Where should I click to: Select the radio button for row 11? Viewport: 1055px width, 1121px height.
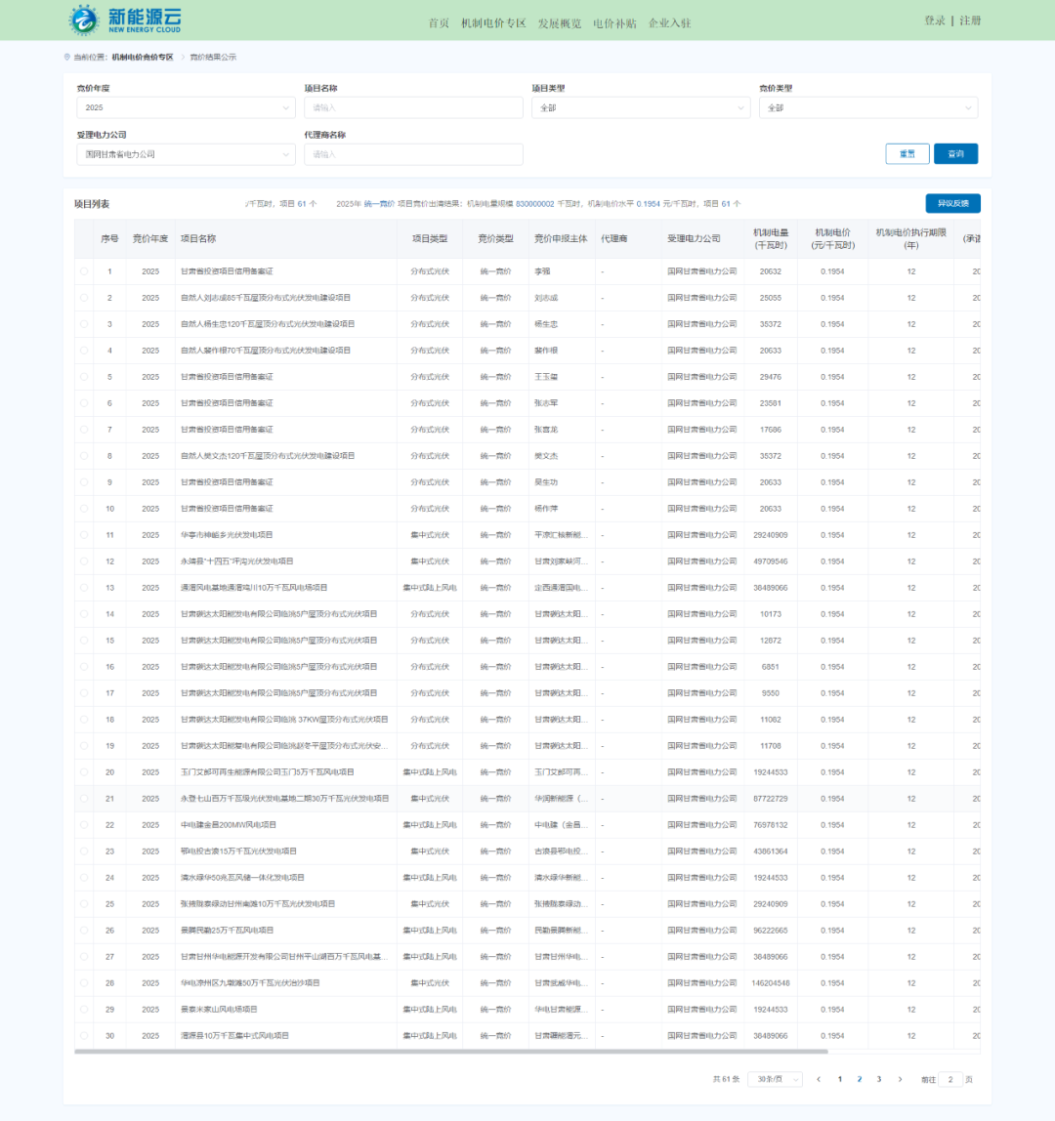(84, 535)
